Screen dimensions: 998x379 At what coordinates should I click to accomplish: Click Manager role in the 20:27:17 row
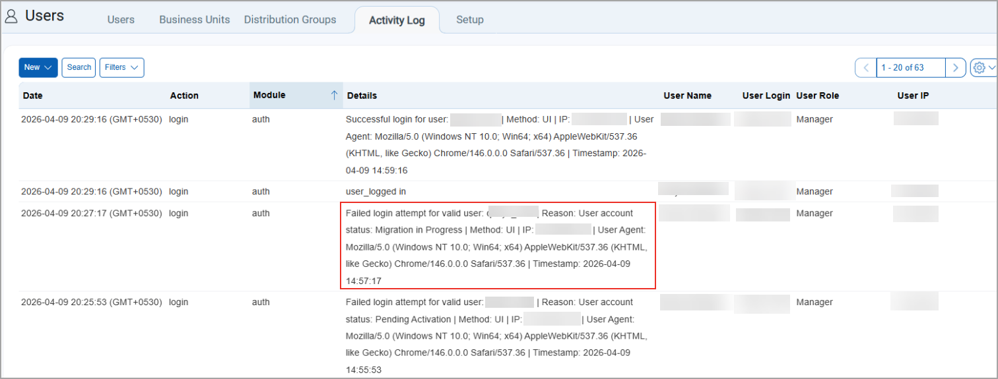click(x=815, y=214)
